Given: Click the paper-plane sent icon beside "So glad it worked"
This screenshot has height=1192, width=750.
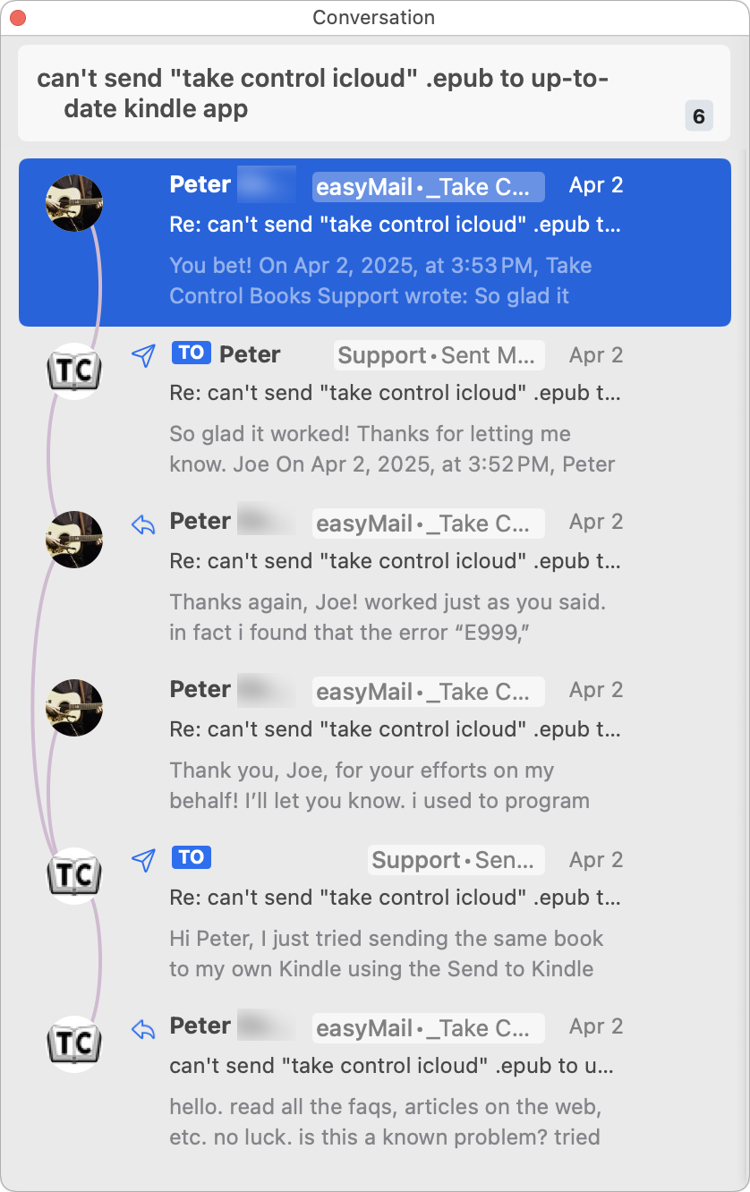Looking at the screenshot, I should 143,355.
